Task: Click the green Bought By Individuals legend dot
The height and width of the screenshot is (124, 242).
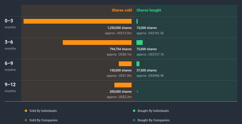Action: point(134,111)
